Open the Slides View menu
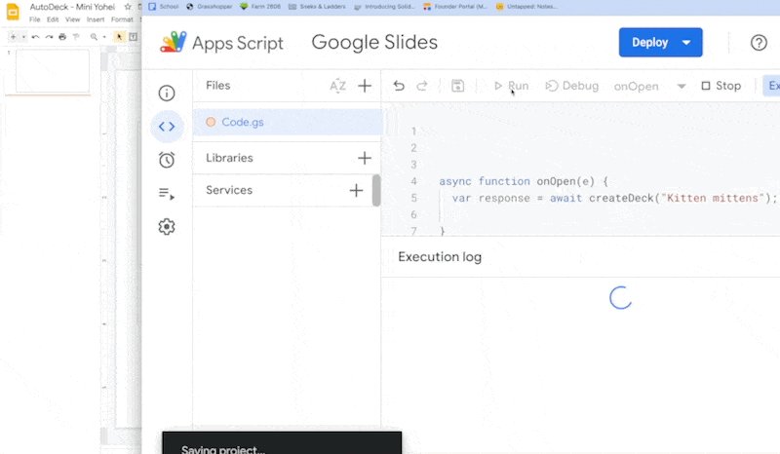 [72, 19]
